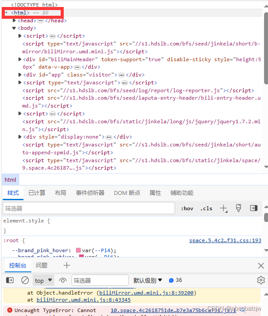Show ellipsis content of display:none div
Screen dimensions: 268x316
point(109,137)
